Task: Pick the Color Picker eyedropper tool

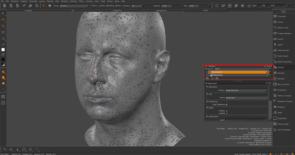Action: click(3, 44)
